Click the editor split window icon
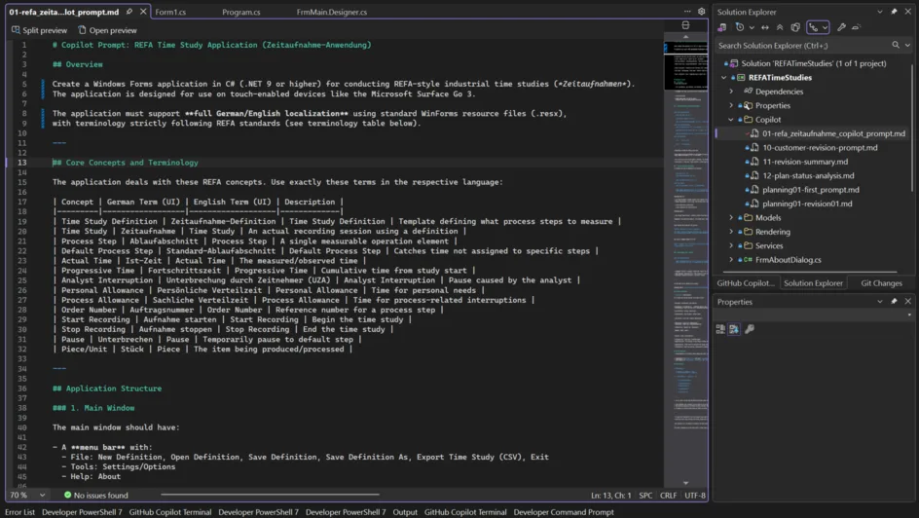Viewport: 919px width, 518px height. pos(685,25)
